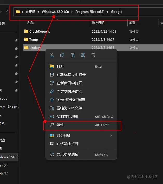Click 复制文件地址 menu entry
Viewport: 163px width, 184px height.
pos(81,116)
